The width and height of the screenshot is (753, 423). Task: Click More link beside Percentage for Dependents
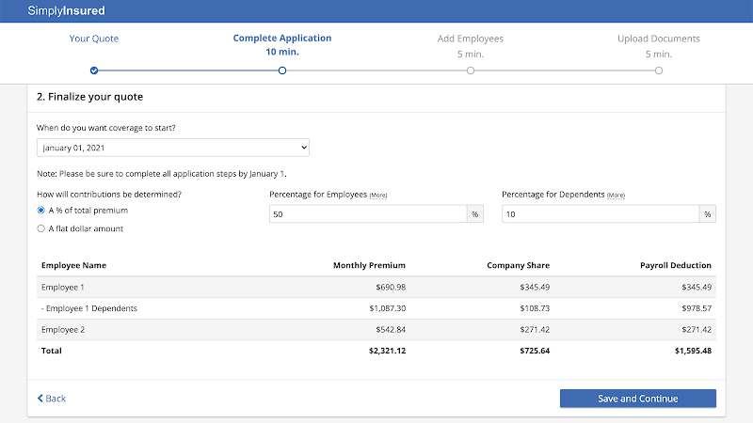616,195
